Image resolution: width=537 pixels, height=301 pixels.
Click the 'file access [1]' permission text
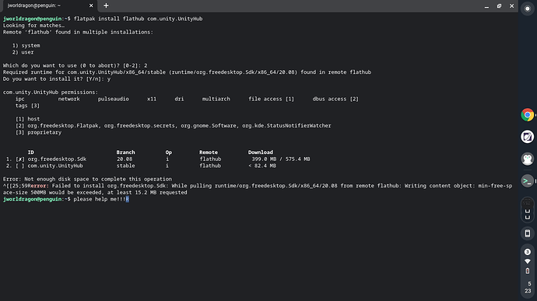[272, 99]
